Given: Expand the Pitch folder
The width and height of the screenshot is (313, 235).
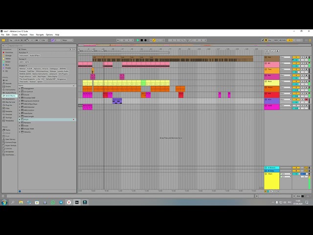Looking at the screenshot, I should [20, 119].
